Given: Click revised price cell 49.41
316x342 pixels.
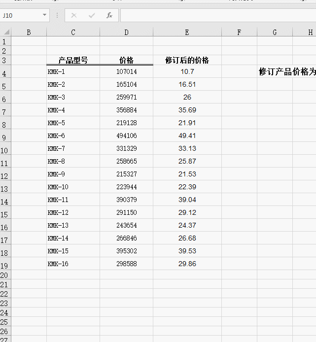Looking at the screenshot, I should 187,136.
